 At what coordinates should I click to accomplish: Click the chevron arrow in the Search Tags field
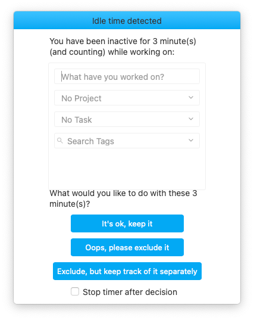point(191,141)
